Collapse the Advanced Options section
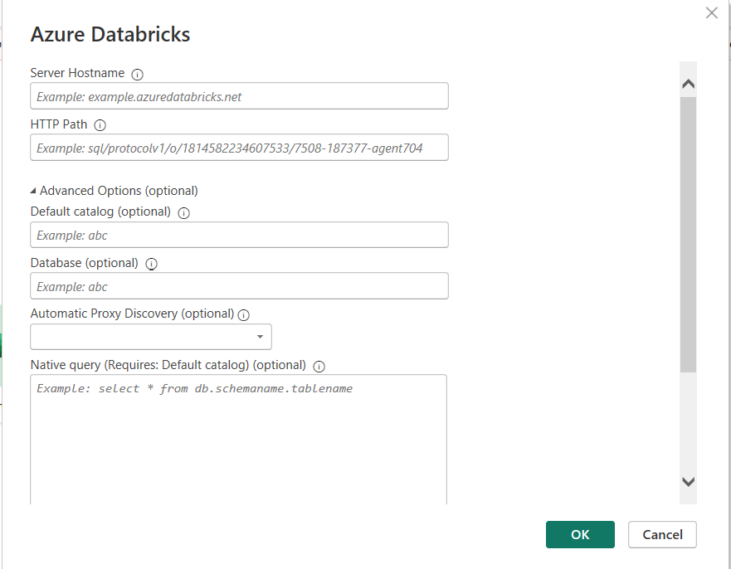 tap(33, 191)
